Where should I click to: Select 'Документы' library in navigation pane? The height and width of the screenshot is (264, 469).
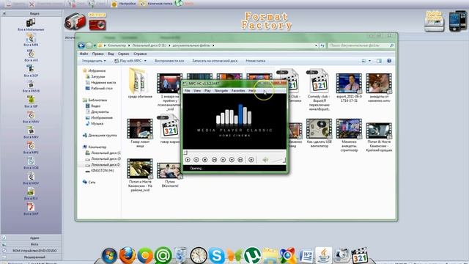pos(97,111)
